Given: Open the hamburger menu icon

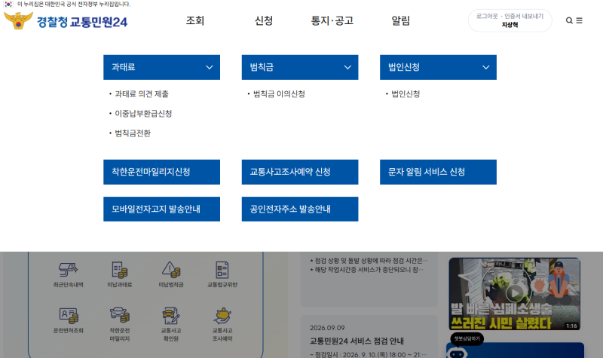Looking at the screenshot, I should [x=579, y=20].
